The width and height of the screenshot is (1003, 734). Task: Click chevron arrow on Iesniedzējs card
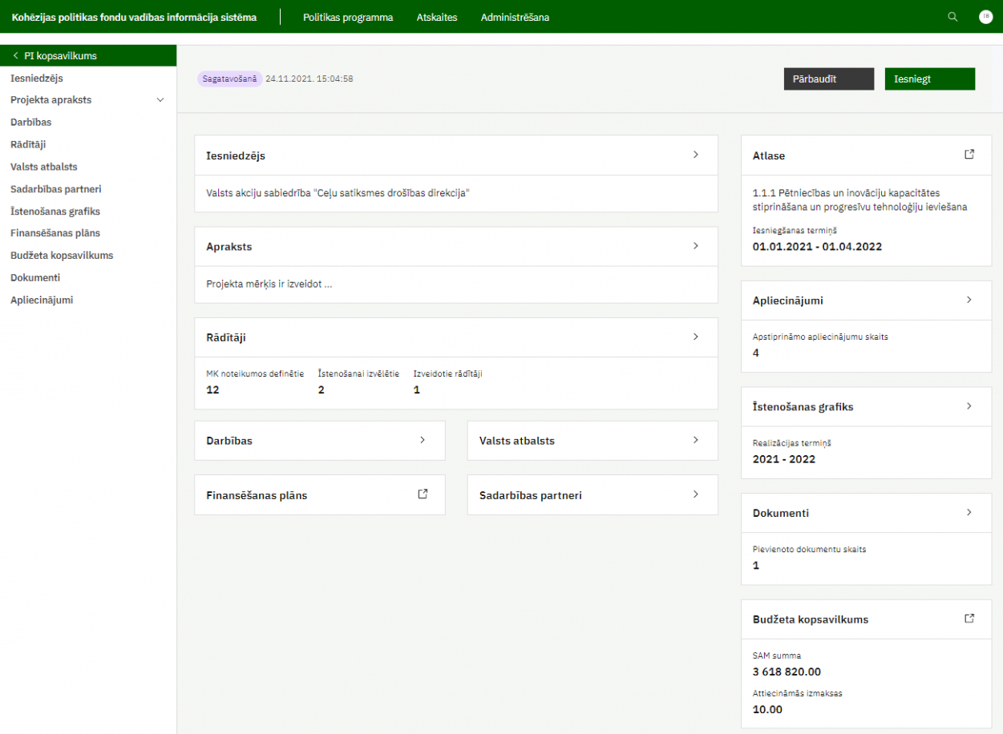(695, 155)
